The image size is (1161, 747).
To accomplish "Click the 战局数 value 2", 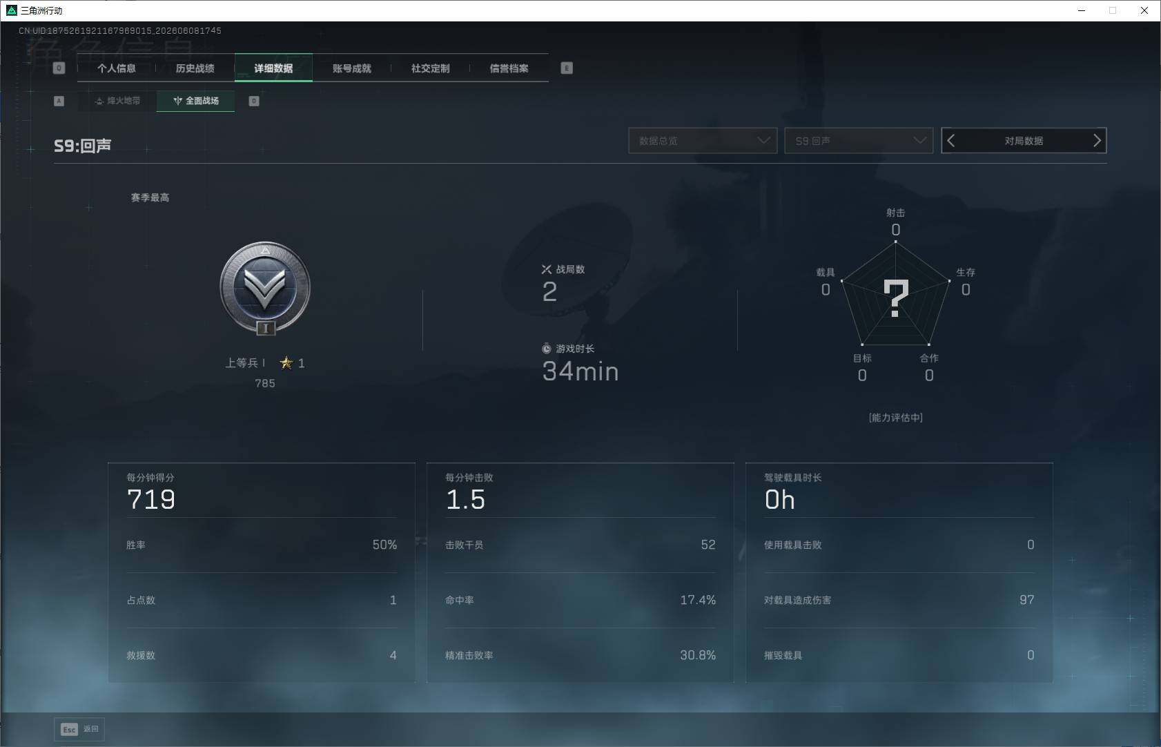I will [549, 292].
